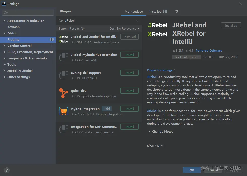Image resolution: width=247 pixels, height=176 pixels.
Task: Click Integration for SAP Commerce plug icon
Action: tap(64, 129)
